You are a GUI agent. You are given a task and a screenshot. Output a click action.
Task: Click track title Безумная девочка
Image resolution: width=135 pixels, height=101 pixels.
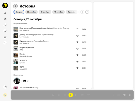pyautogui.click(x=27, y=47)
